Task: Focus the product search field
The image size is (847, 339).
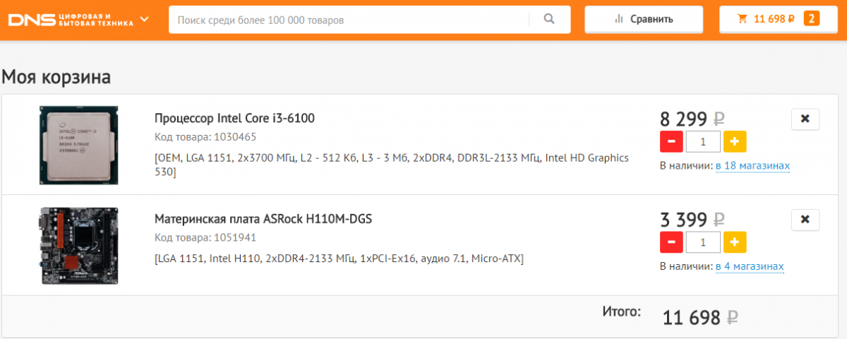Action: coord(350,20)
